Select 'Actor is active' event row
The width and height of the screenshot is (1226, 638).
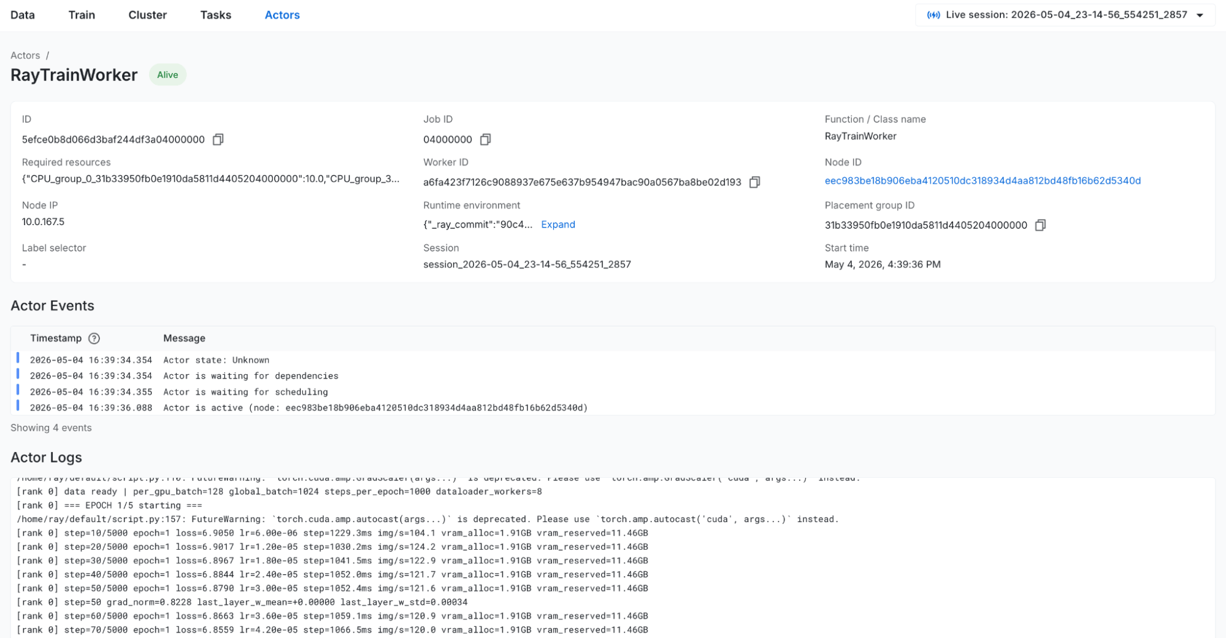[613, 408]
